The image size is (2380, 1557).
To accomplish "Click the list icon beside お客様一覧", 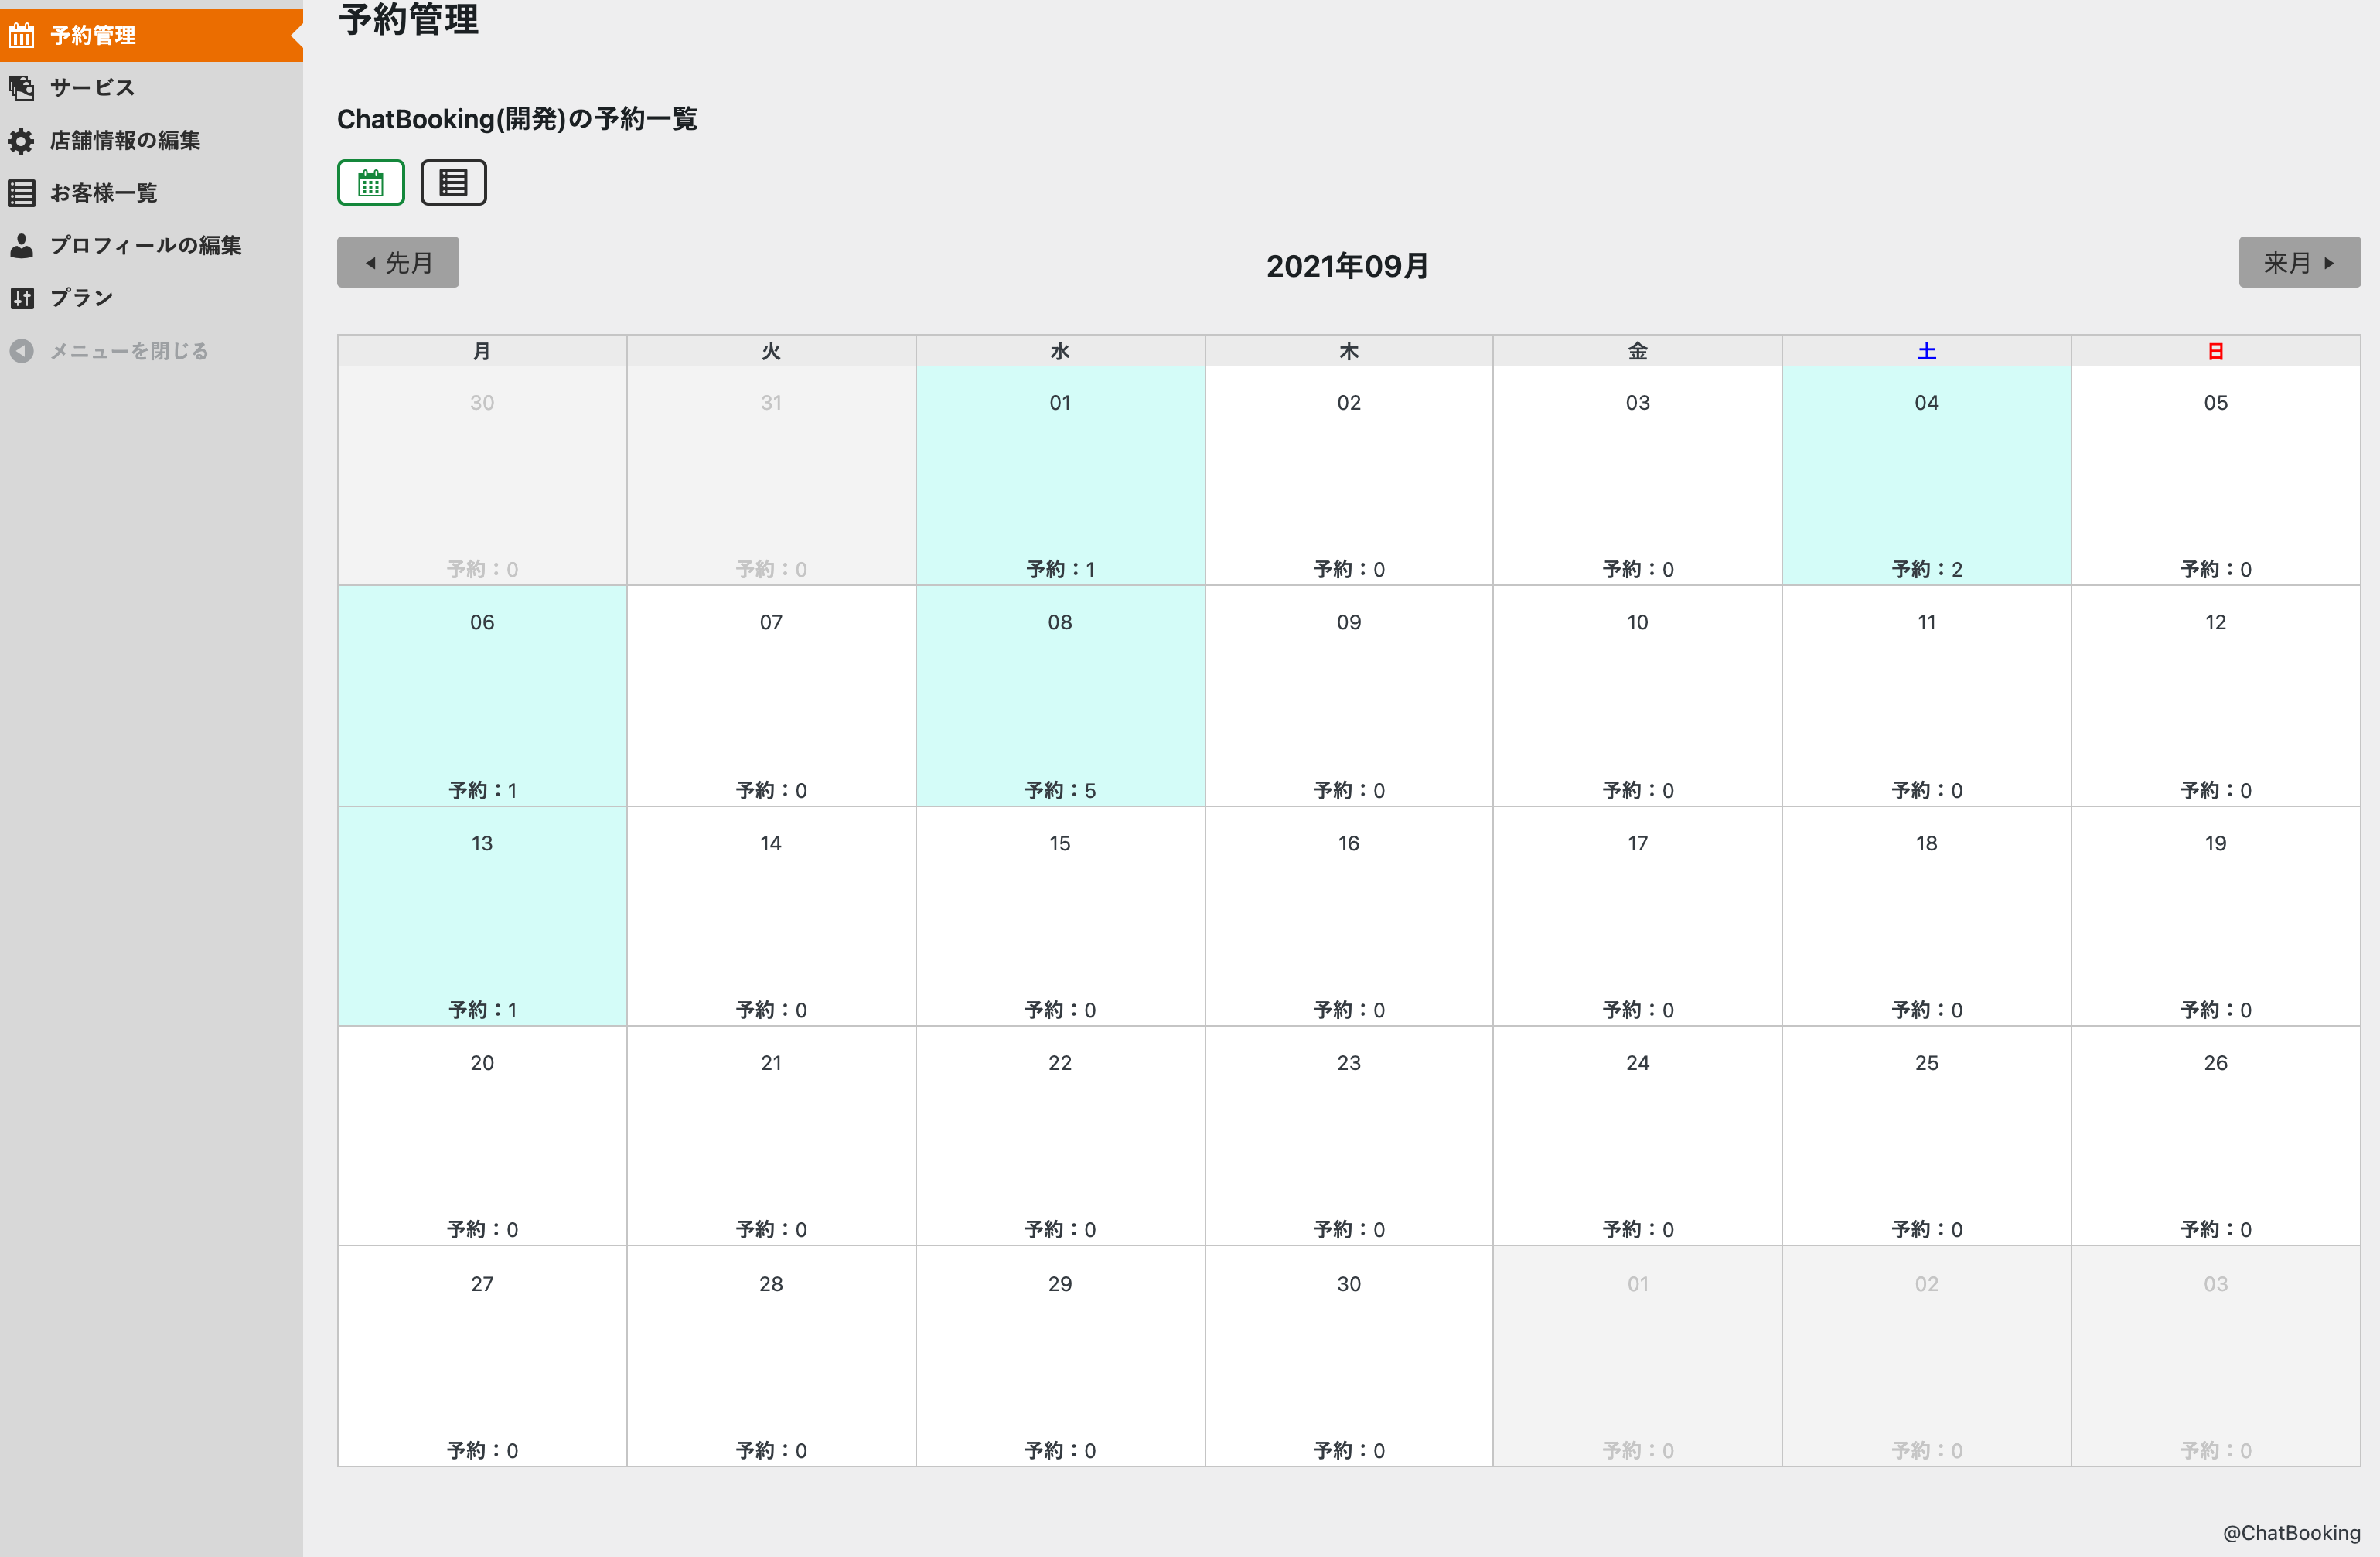I will pyautogui.click(x=22, y=193).
